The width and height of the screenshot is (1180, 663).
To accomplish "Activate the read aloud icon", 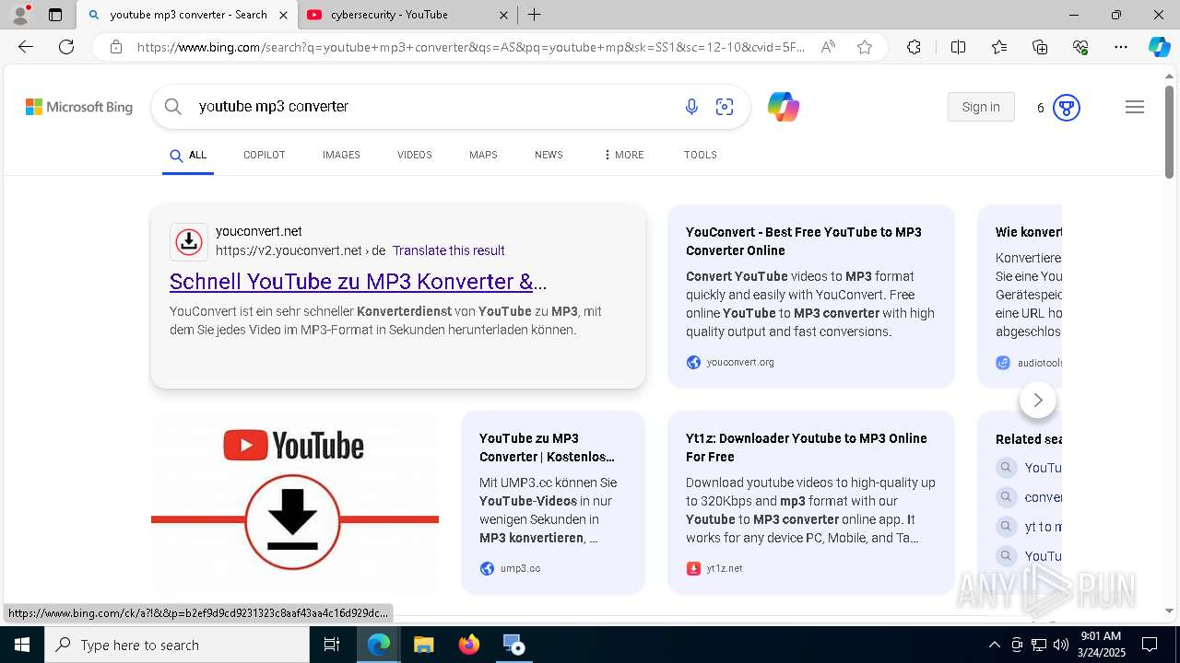I will (x=828, y=47).
